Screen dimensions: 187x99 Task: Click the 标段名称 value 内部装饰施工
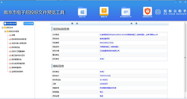click(109, 47)
